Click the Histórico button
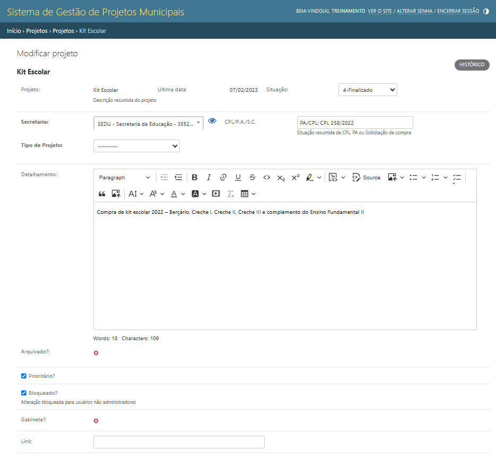496x459 pixels. point(472,65)
